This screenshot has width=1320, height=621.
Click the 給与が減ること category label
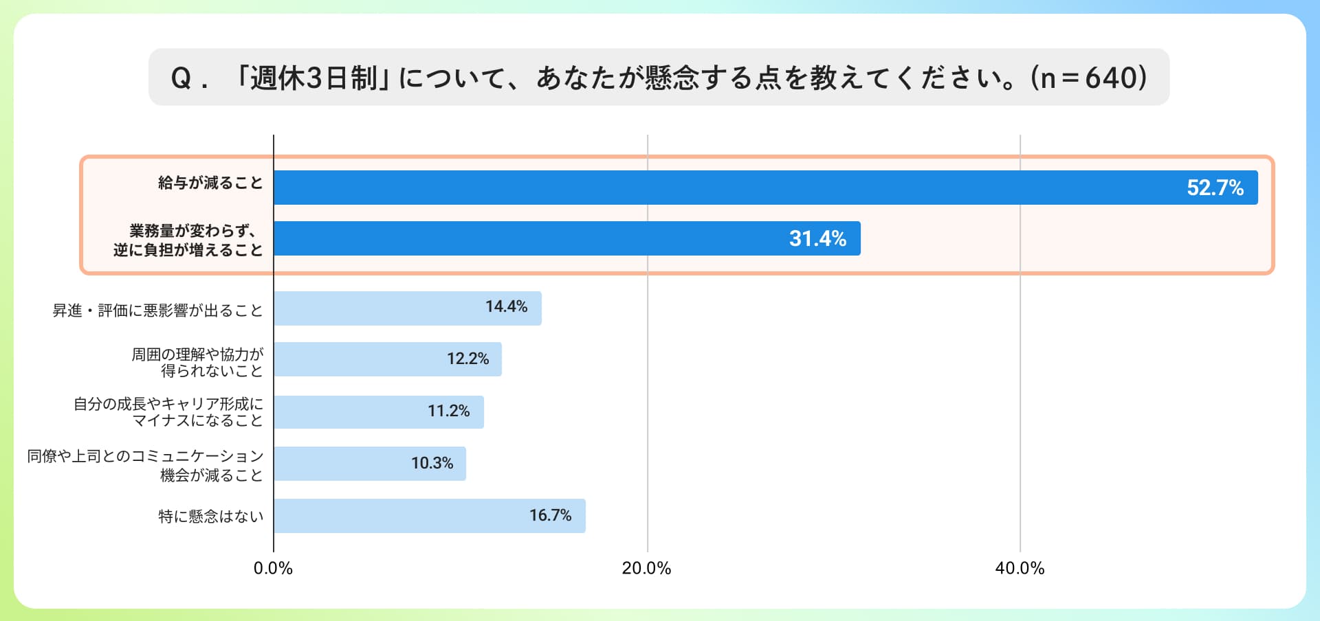[x=210, y=183]
